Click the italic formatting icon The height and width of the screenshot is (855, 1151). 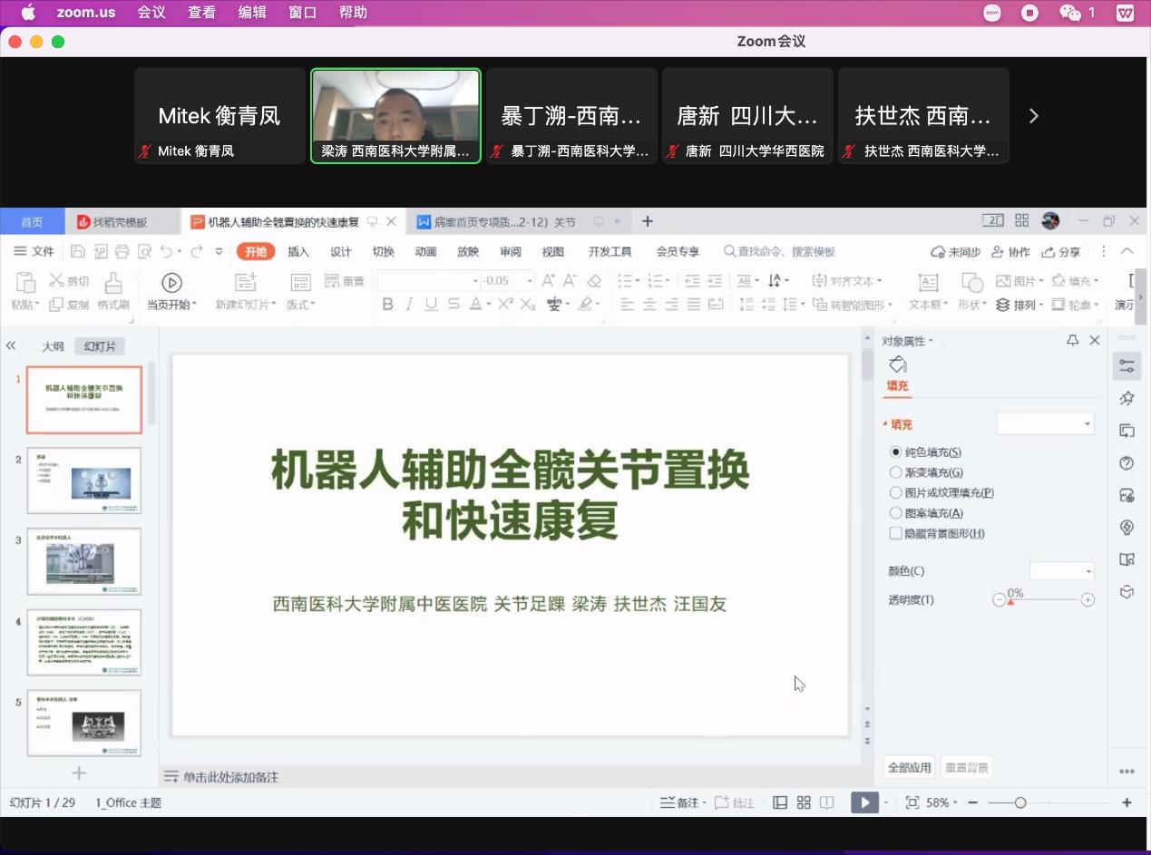click(x=409, y=305)
